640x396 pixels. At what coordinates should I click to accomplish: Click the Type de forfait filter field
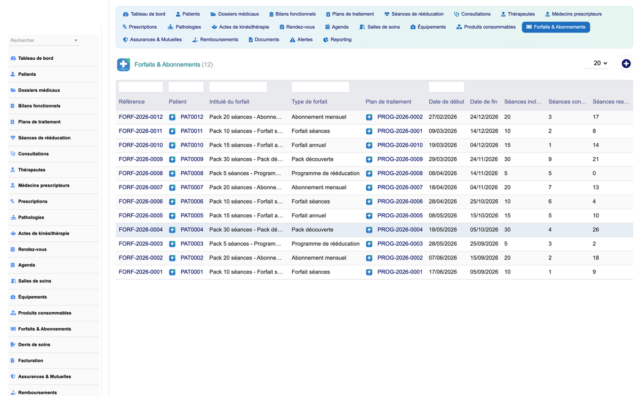[320, 87]
